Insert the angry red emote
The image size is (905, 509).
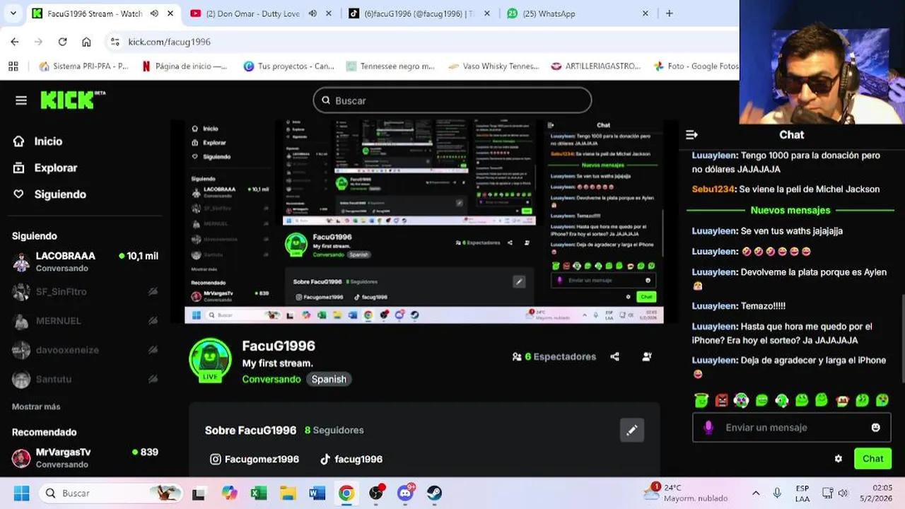click(721, 401)
